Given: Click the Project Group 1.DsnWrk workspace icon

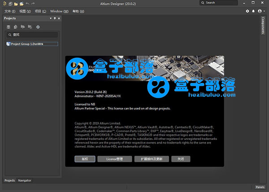Looking at the screenshot, I should pos(8,44).
